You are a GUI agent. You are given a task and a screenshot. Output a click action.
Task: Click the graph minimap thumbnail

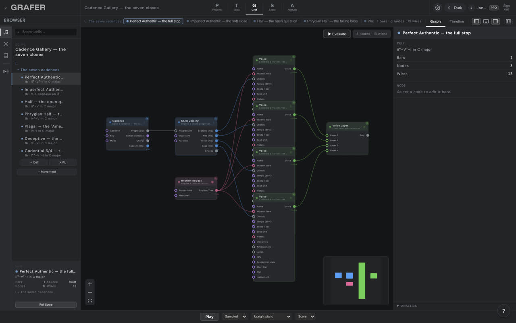356,281
